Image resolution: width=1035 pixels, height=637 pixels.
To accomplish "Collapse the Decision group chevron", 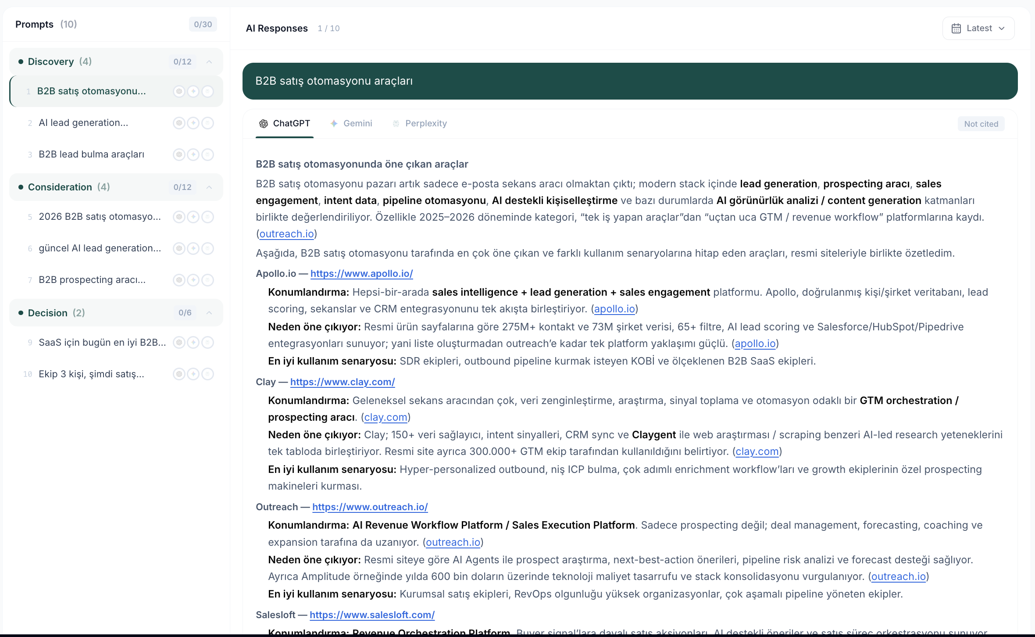I will (x=209, y=313).
